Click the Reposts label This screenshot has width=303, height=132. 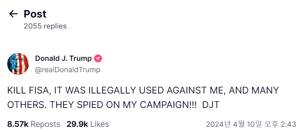[46, 124]
